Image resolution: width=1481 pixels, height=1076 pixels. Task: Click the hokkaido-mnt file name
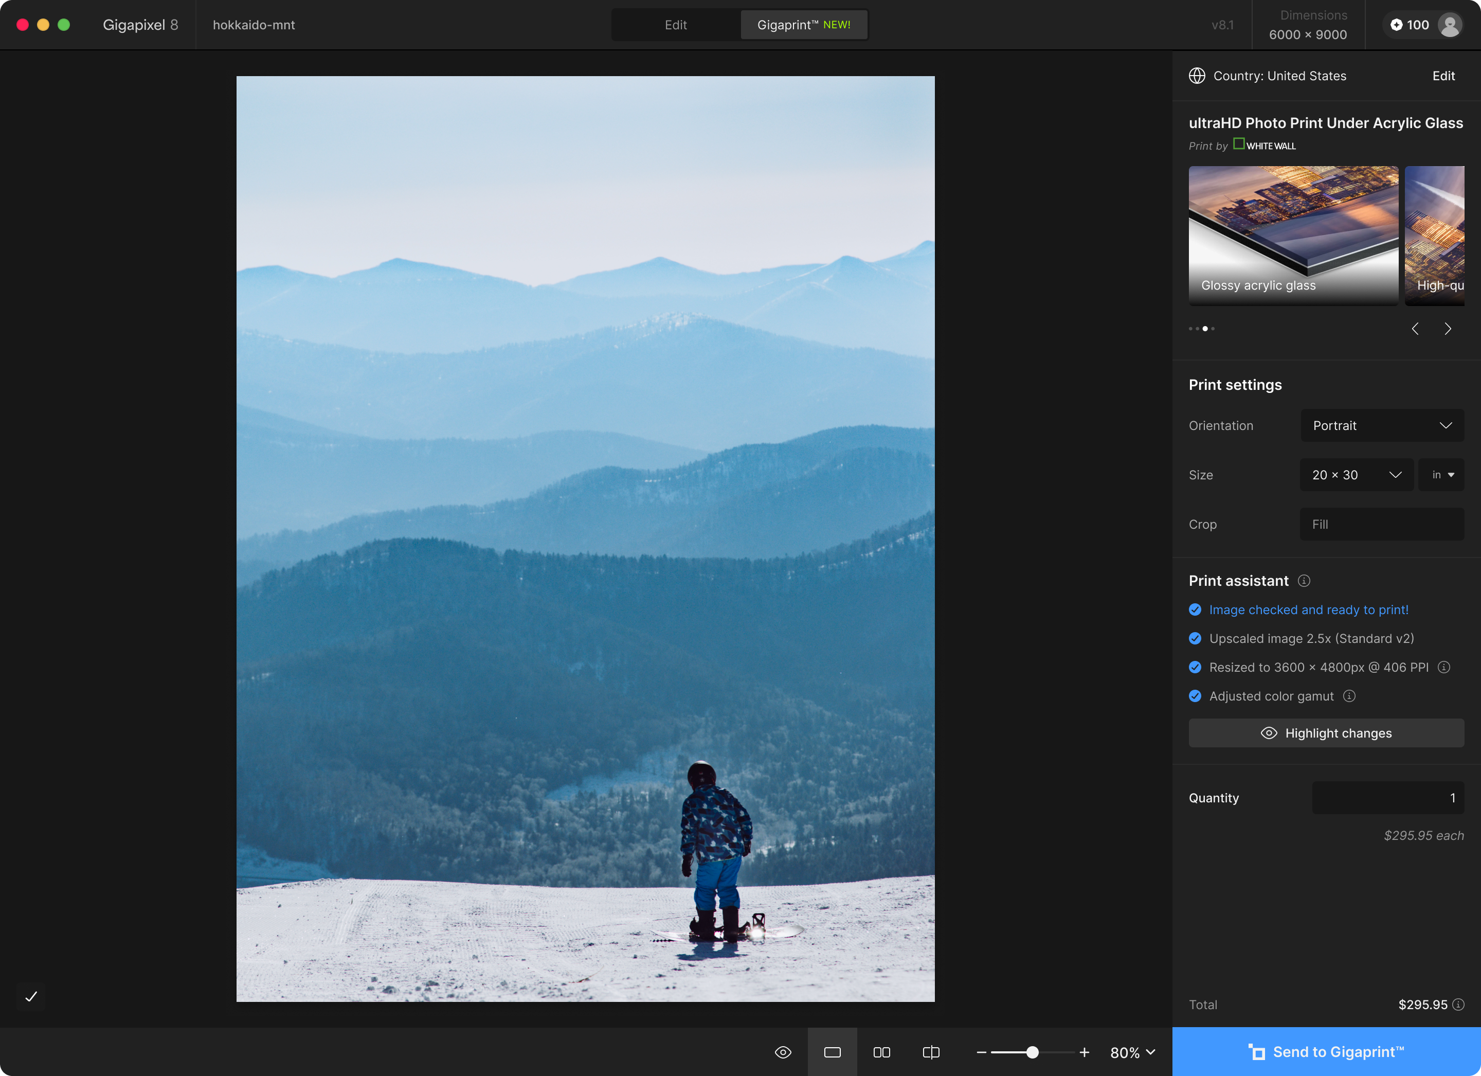254,25
